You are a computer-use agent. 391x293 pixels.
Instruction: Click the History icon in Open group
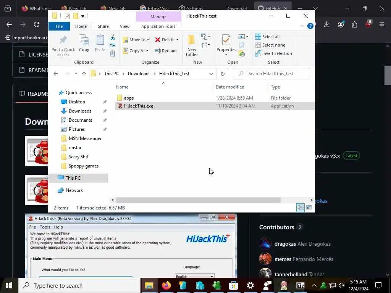click(x=242, y=53)
